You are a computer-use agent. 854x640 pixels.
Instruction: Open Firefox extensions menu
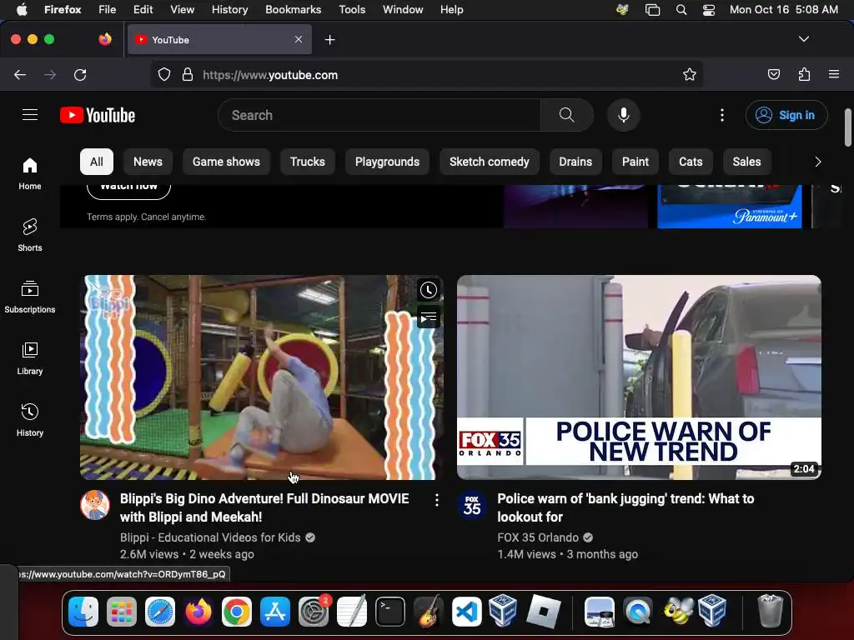point(804,74)
